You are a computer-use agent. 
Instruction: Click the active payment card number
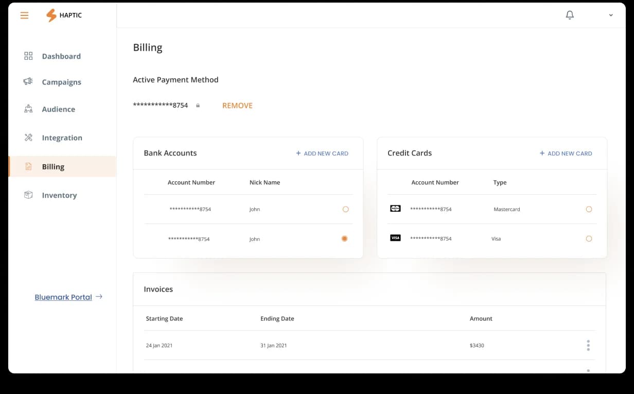click(161, 106)
